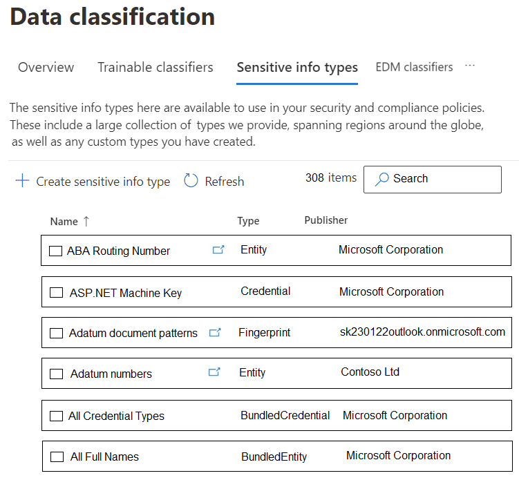Image resolution: width=519 pixels, height=480 pixels.
Task: Check the ABA Routing Number checkbox
Action: tap(55, 251)
